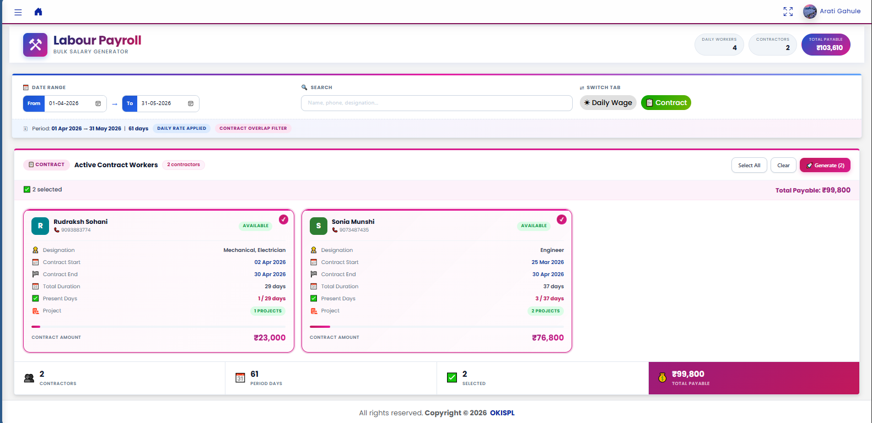
Task: Toggle fullscreen expand icon
Action: [788, 12]
